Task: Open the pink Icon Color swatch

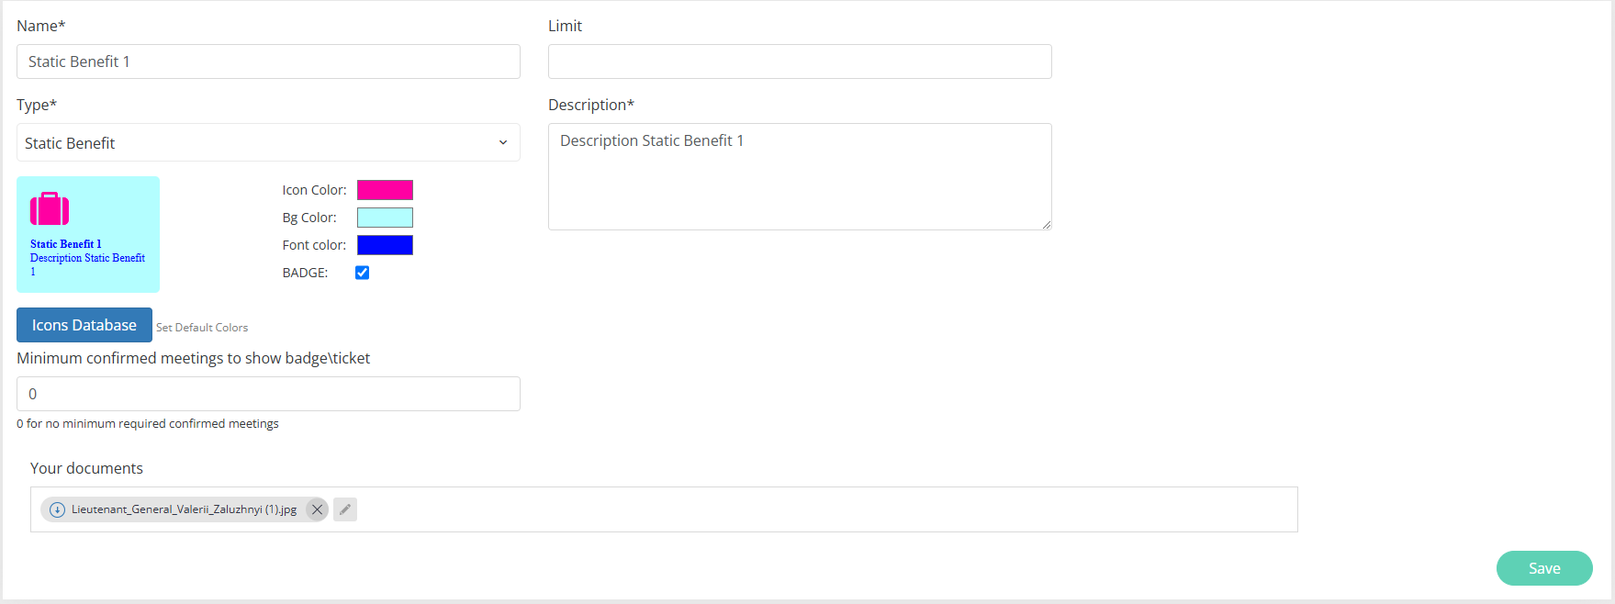Action: coord(385,190)
